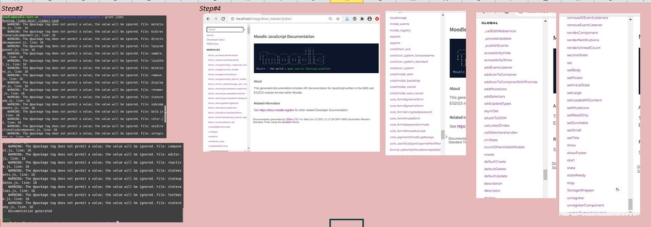Click the browser back arrow in Step#4
651x227 pixels.
pos(208,19)
